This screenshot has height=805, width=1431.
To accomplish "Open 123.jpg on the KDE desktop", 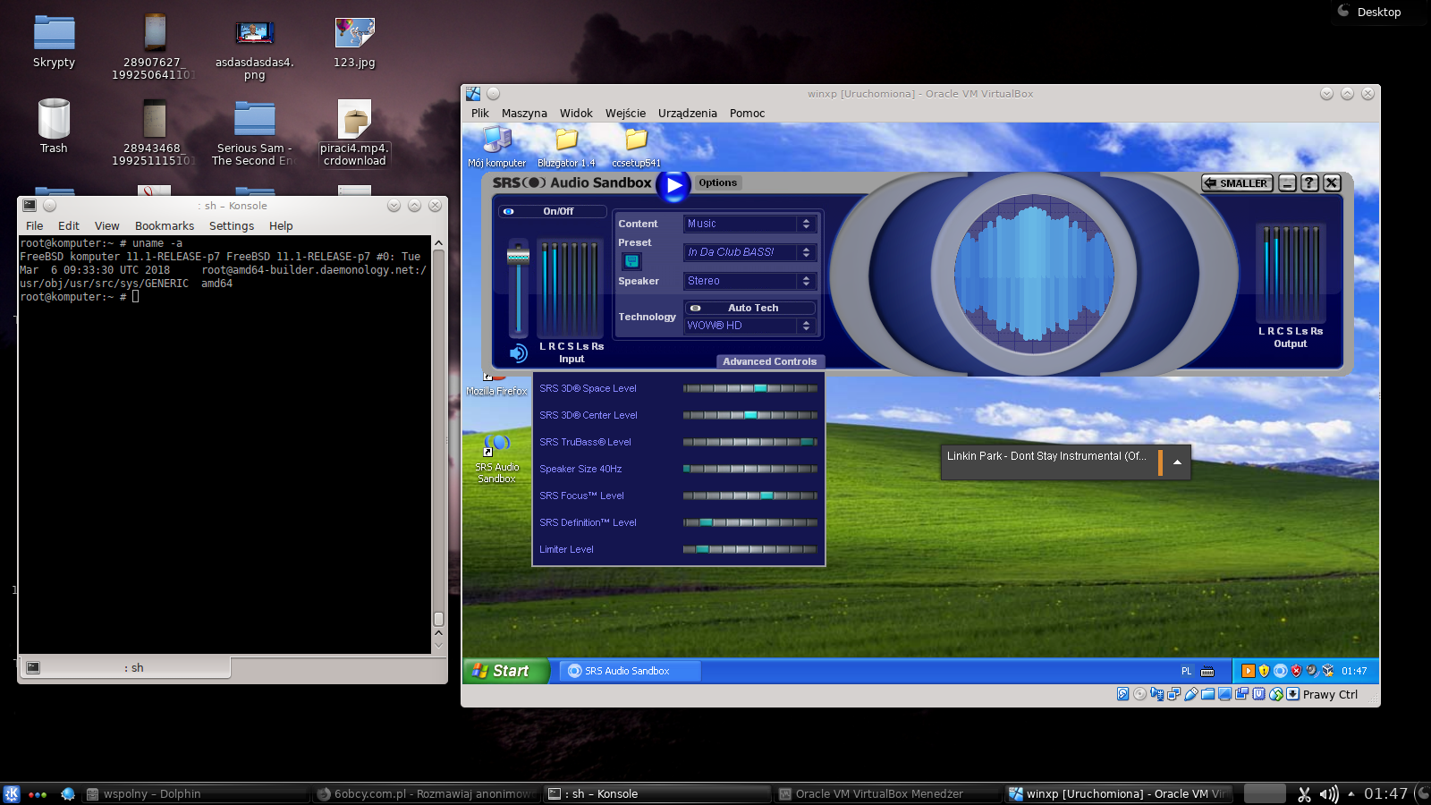I will [x=354, y=43].
